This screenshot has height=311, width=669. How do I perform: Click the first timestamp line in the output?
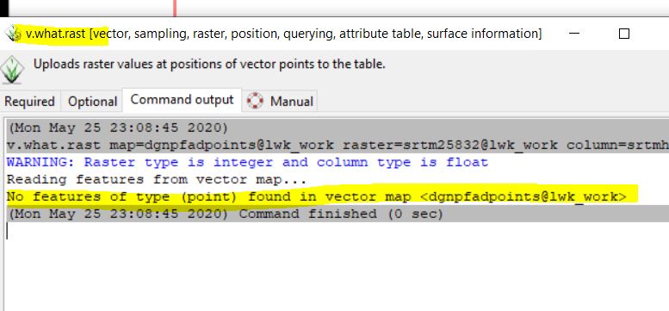118,128
